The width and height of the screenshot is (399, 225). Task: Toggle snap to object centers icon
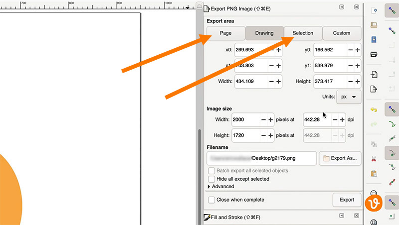392,217
